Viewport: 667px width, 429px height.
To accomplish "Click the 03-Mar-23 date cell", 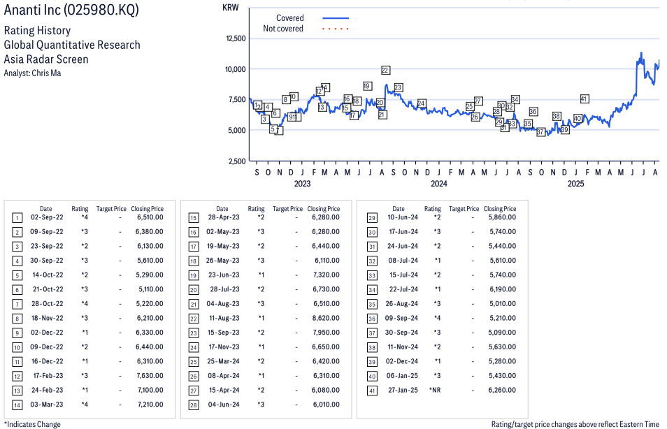I will [46, 405].
